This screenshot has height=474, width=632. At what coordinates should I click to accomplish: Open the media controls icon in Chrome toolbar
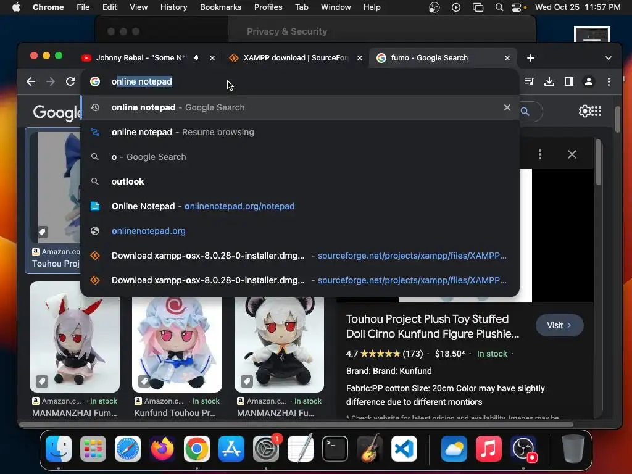[x=529, y=82]
